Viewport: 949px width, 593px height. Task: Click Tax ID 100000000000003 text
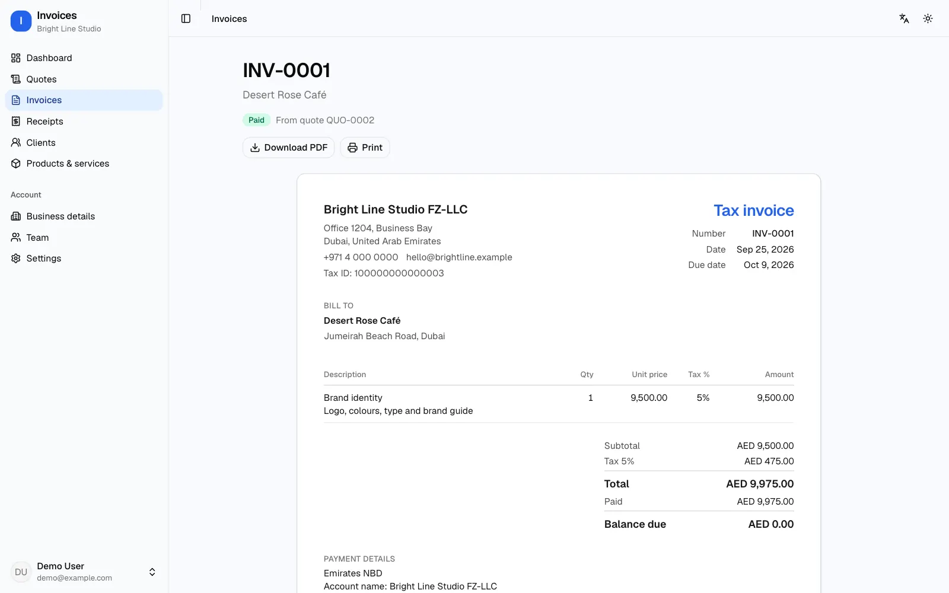click(x=384, y=273)
